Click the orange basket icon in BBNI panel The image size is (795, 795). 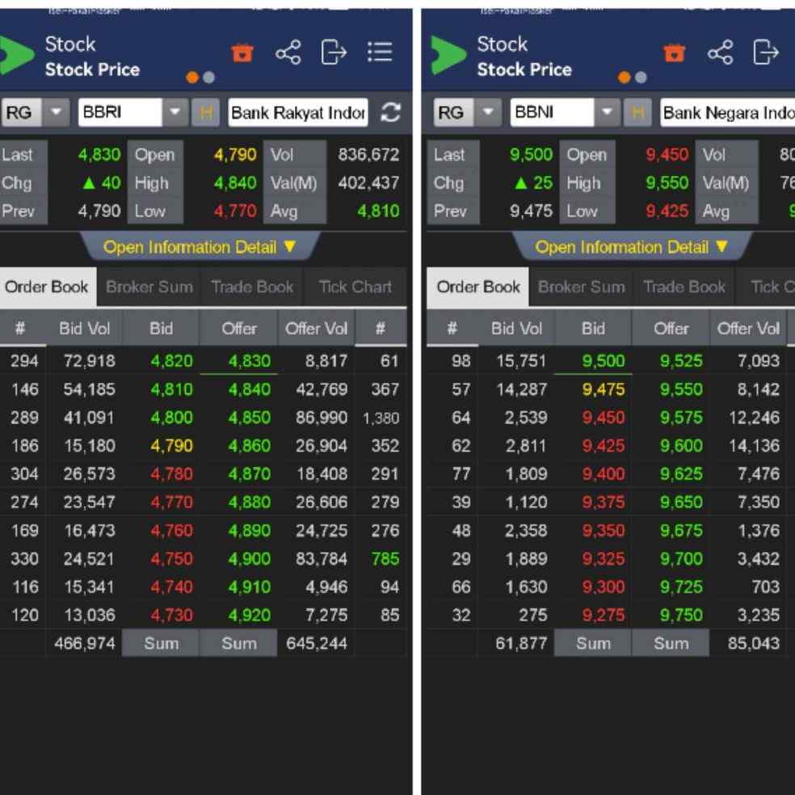pos(675,53)
